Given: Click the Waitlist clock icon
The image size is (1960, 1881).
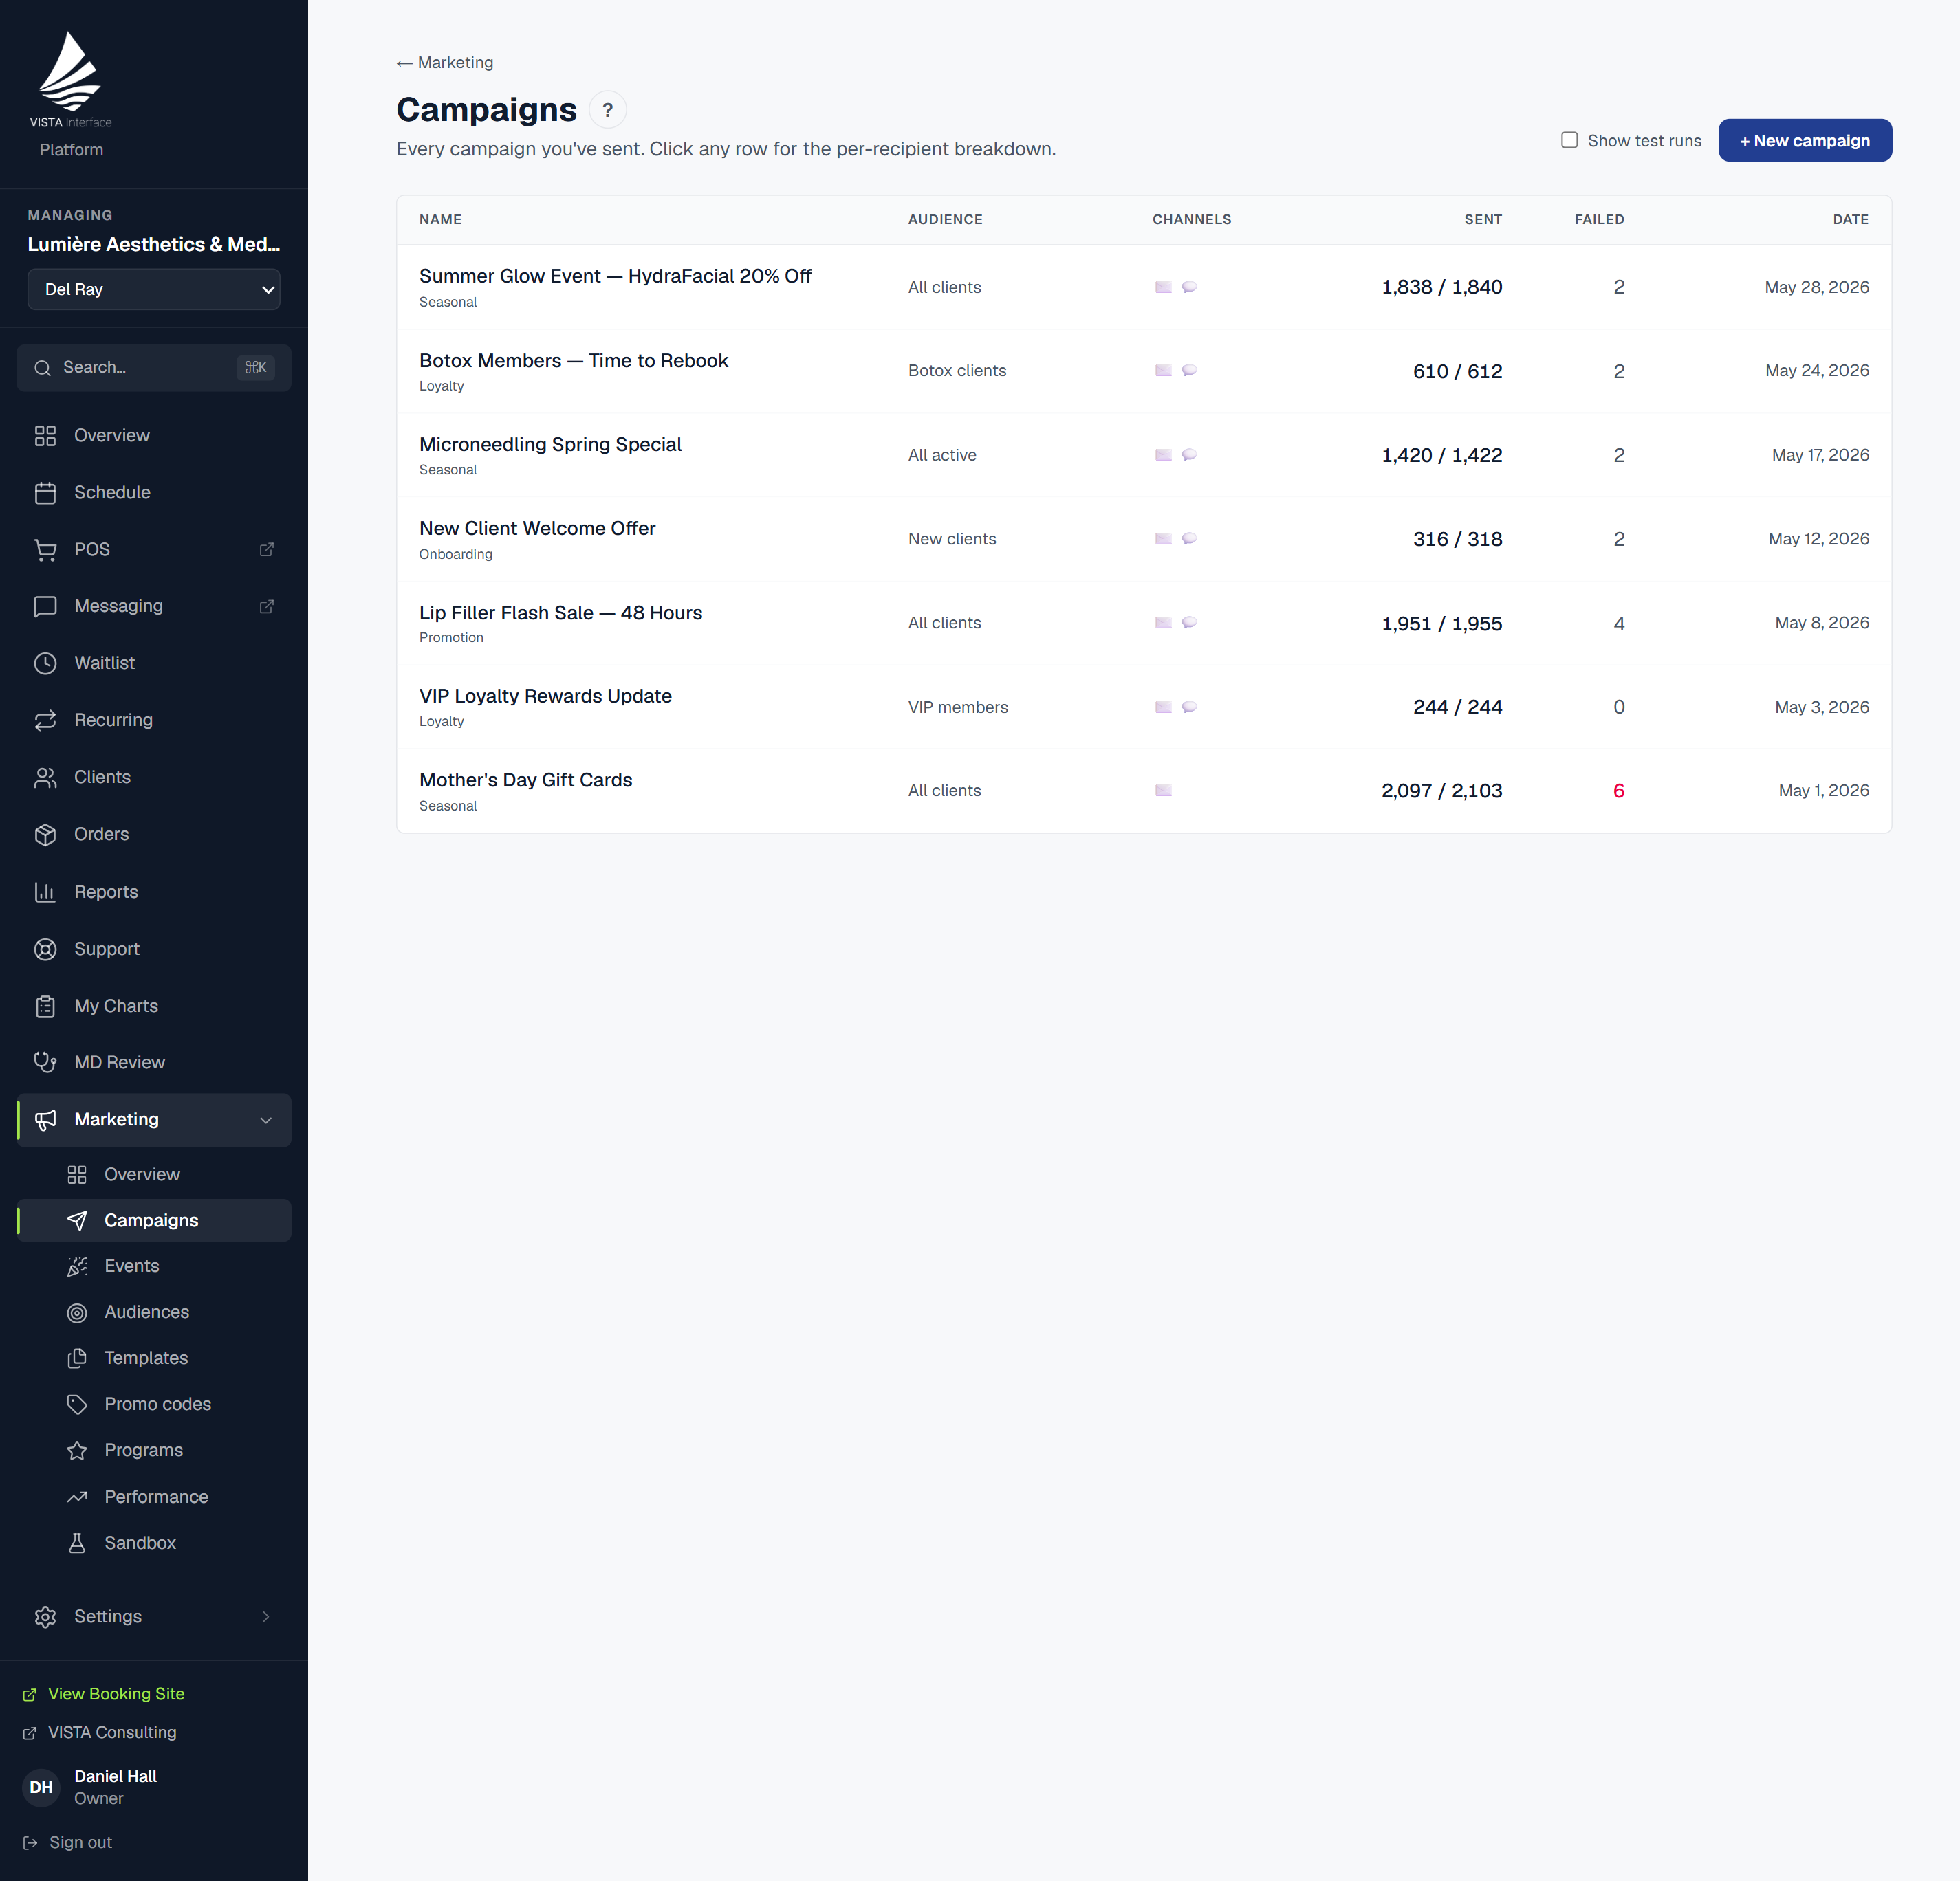Looking at the screenshot, I should pos(45,663).
